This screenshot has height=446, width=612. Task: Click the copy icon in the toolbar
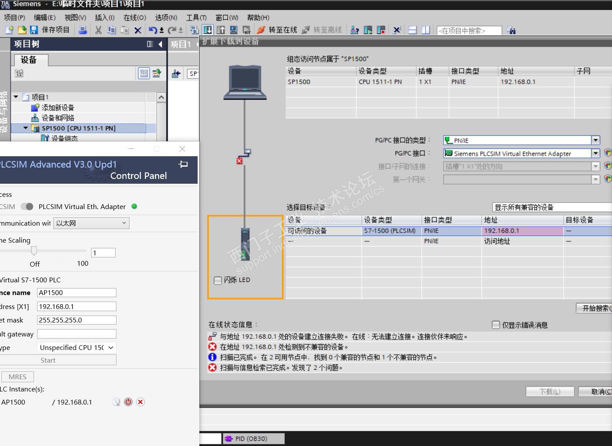coord(112,30)
